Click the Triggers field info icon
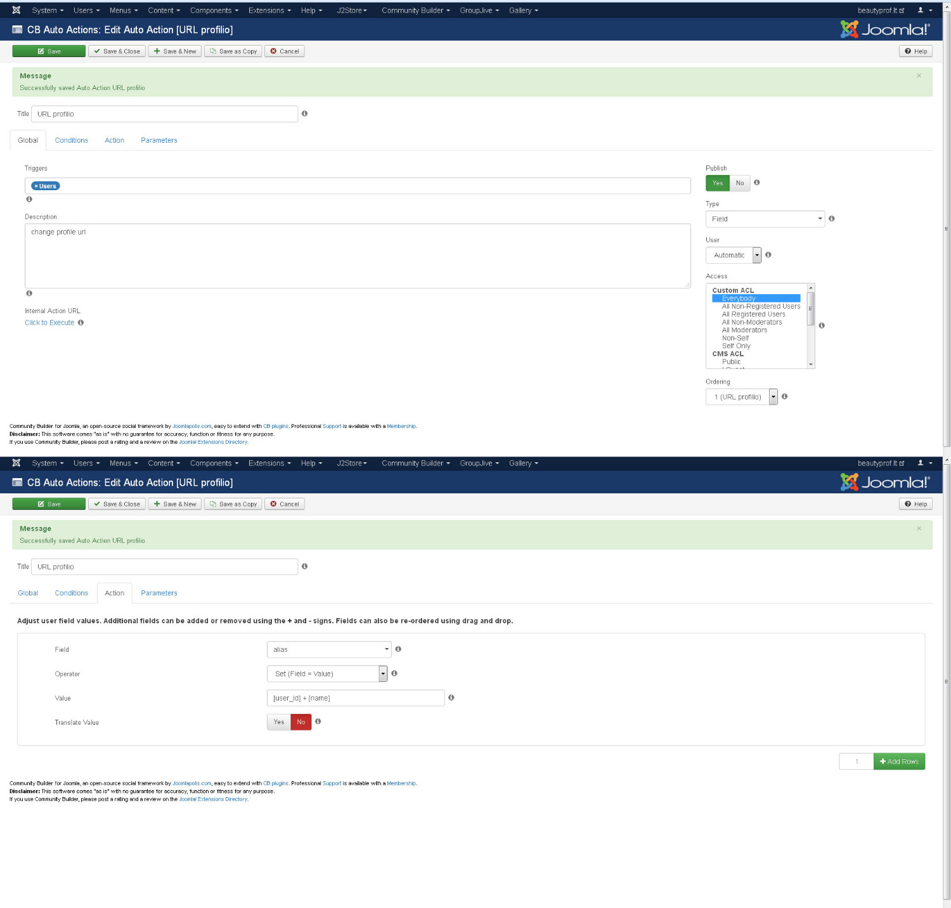Image resolution: width=951 pixels, height=908 pixels. click(29, 199)
